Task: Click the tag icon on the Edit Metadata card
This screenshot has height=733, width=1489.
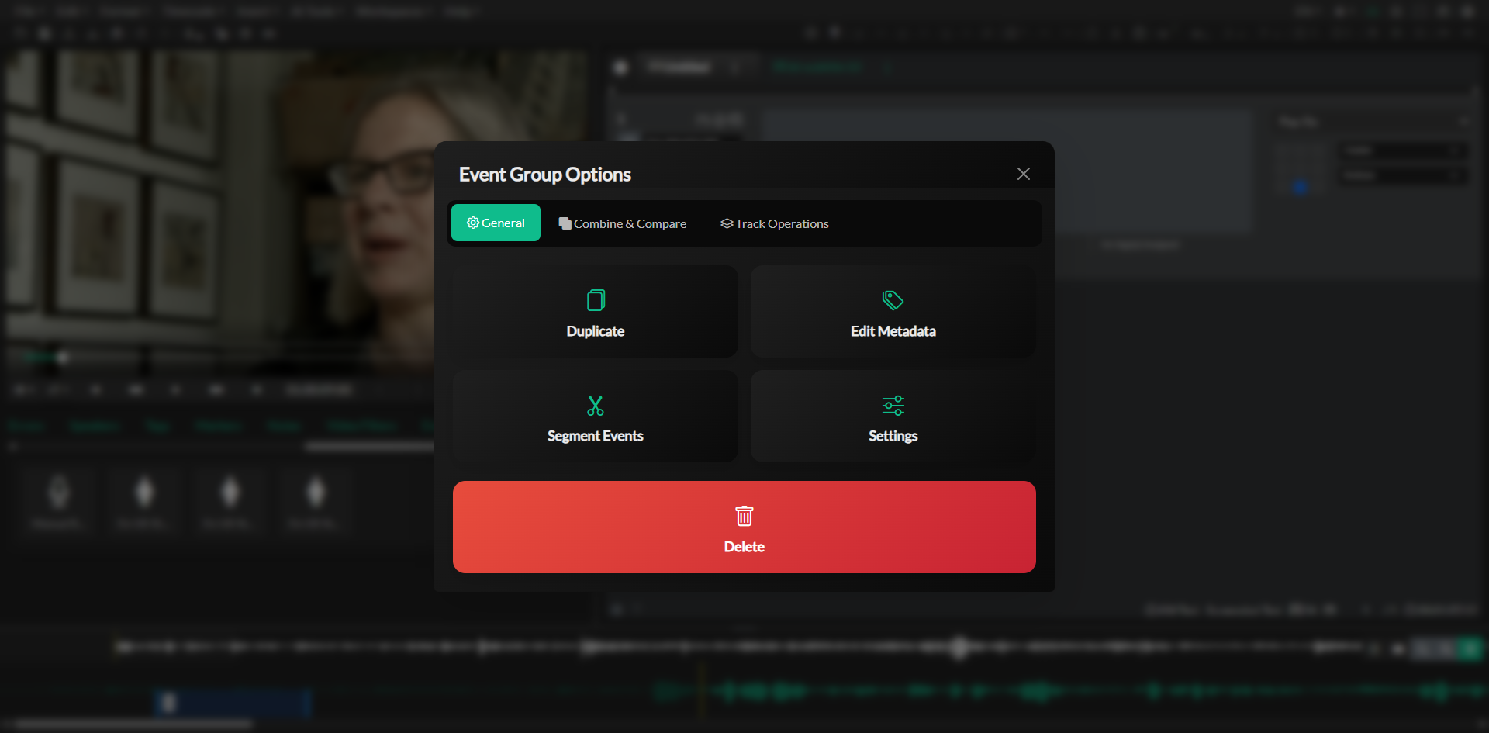Action: (893, 300)
